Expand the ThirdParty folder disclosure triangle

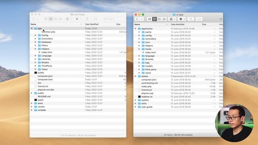click(35, 66)
